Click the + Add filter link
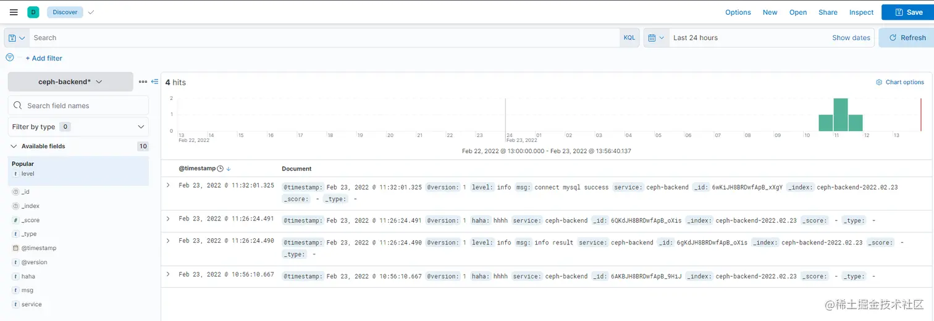The width and height of the screenshot is (934, 321). (x=44, y=58)
